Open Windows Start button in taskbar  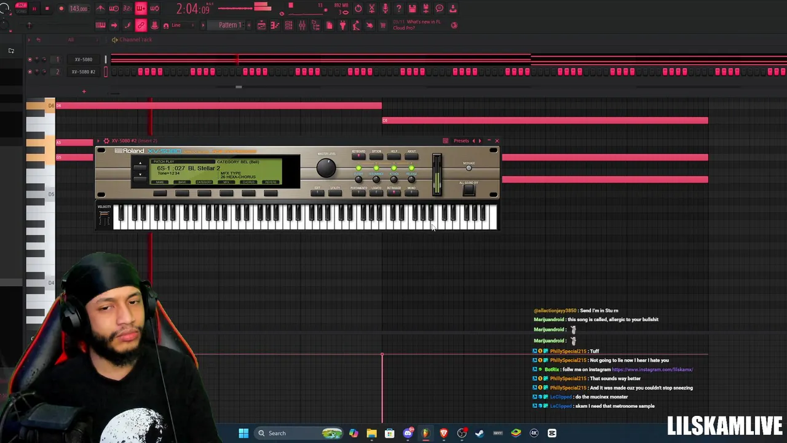point(243,433)
